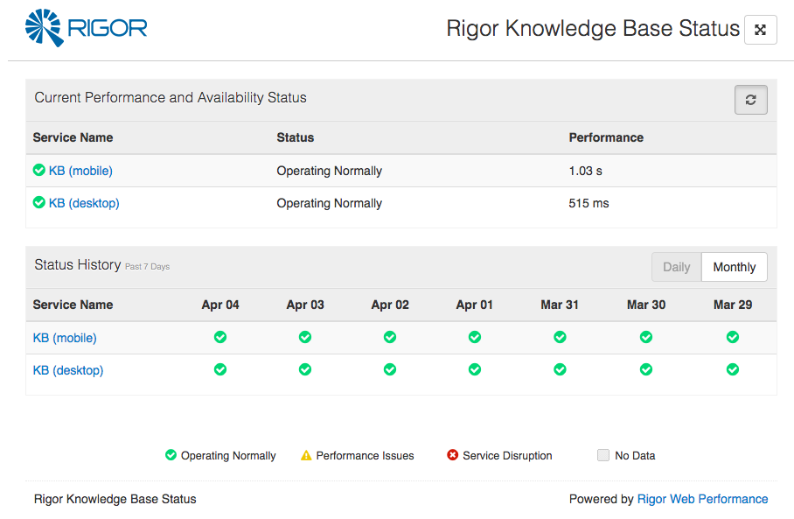Click KB (desktop) status icon for Mar 31

(560, 369)
